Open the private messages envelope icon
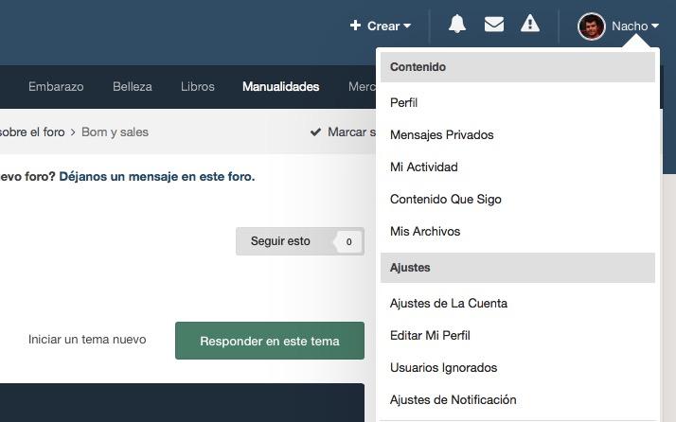The height and width of the screenshot is (422, 676). [x=494, y=25]
